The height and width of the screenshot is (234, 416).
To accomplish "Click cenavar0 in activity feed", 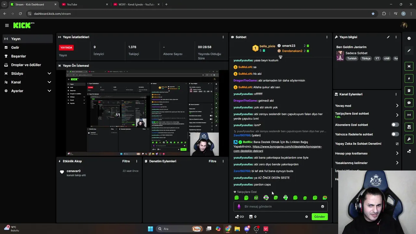I will point(73,171).
